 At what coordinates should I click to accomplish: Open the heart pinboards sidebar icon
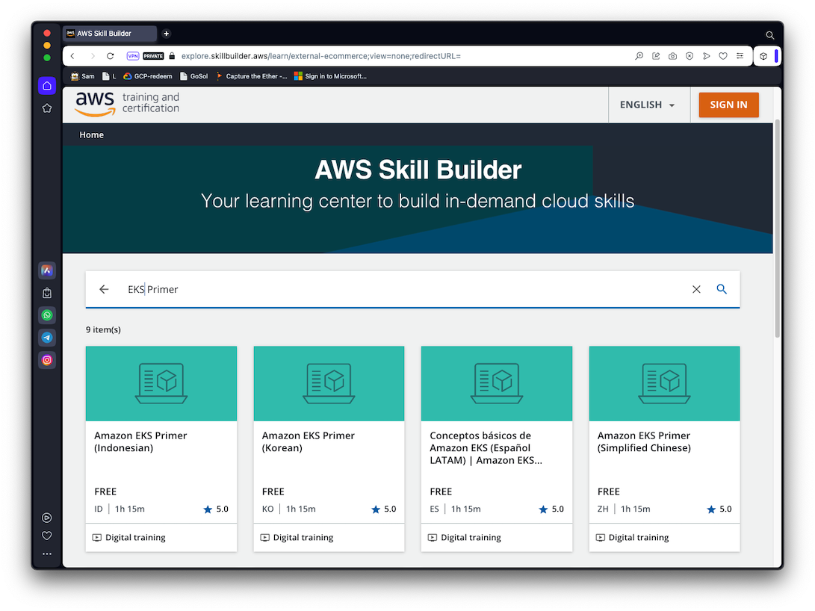pyautogui.click(x=47, y=536)
